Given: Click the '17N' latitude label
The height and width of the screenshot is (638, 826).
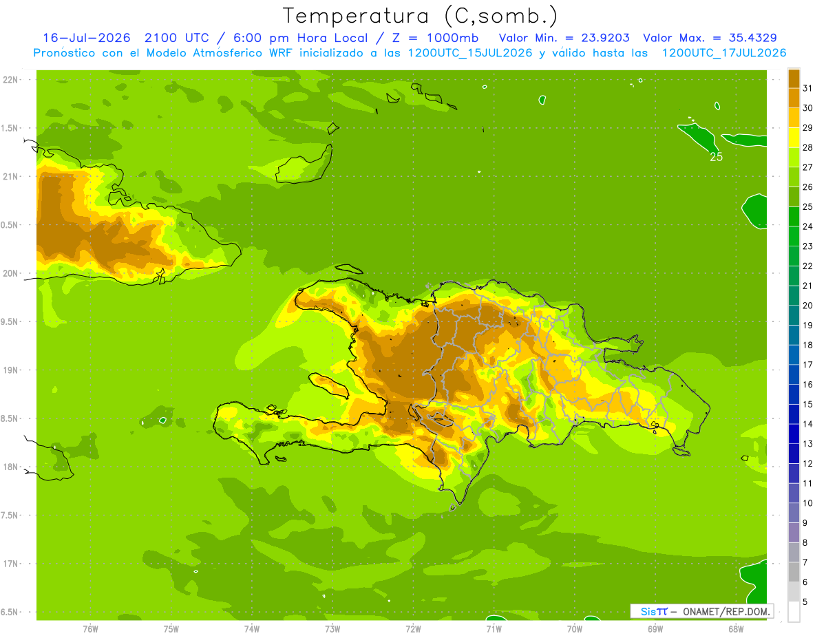Looking at the screenshot, I should (x=11, y=564).
